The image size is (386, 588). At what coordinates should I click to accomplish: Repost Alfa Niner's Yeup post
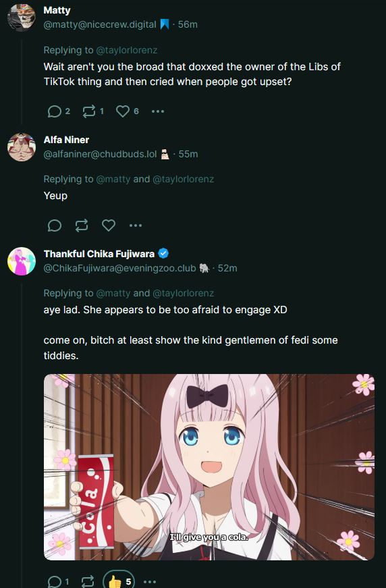pyautogui.click(x=82, y=225)
